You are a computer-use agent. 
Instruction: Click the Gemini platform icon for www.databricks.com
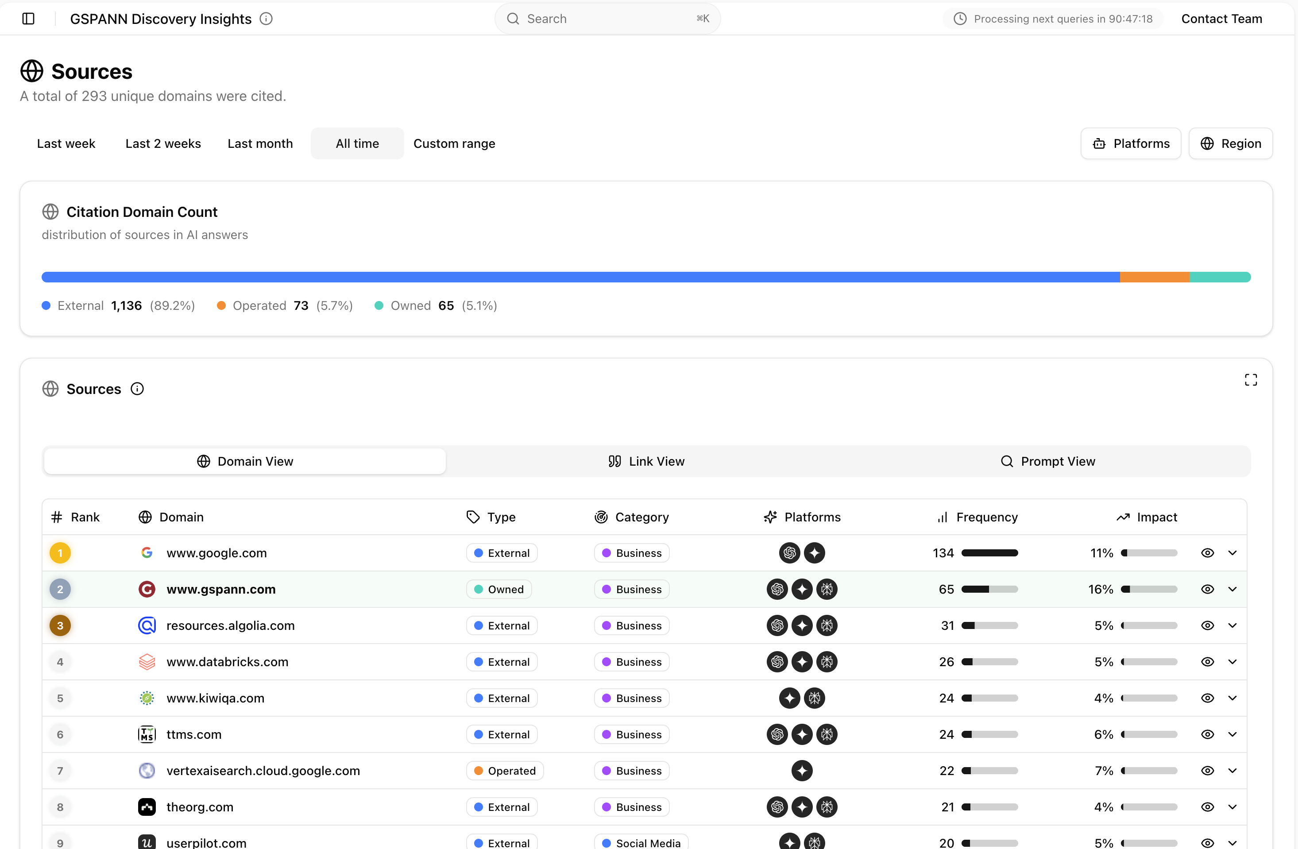pos(802,661)
